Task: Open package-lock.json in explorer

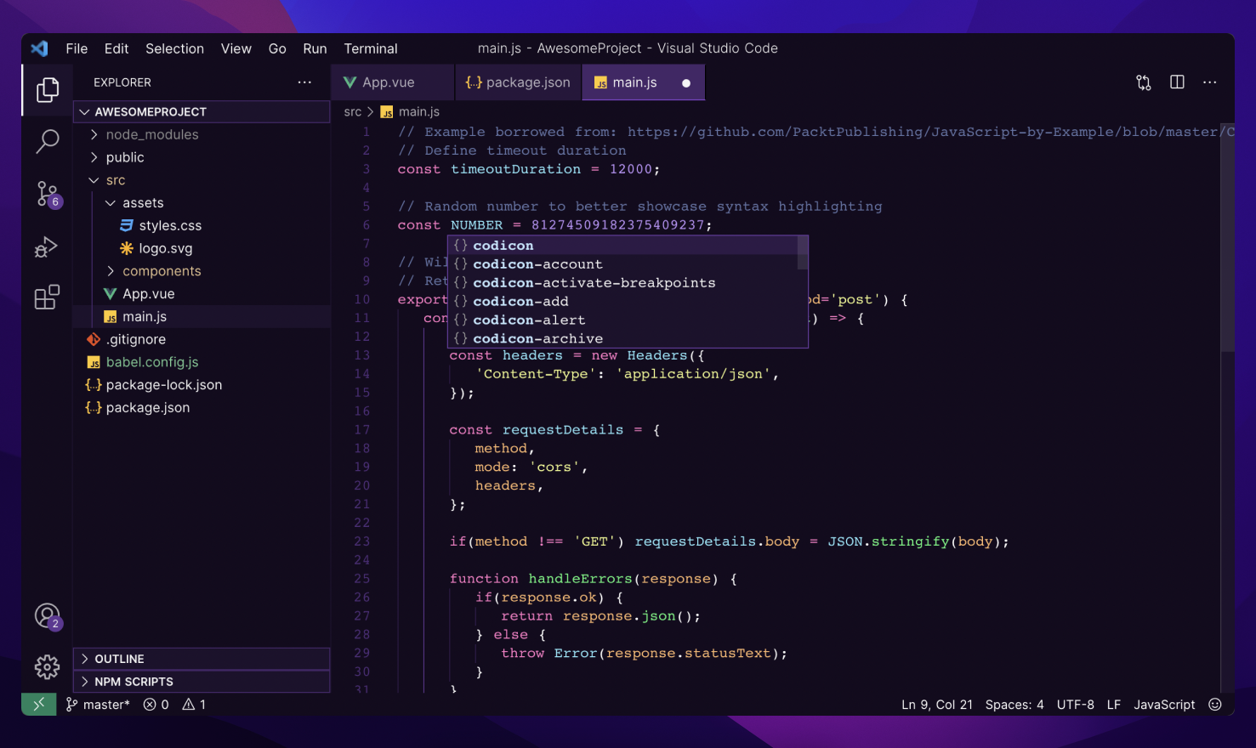Action: tap(164, 384)
